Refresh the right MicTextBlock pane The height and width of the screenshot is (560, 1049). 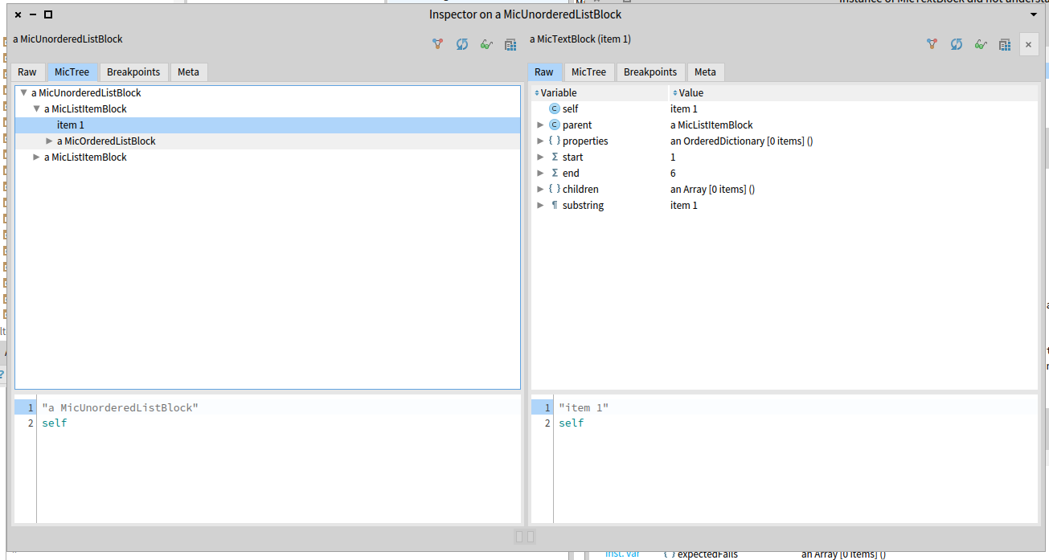tap(957, 44)
